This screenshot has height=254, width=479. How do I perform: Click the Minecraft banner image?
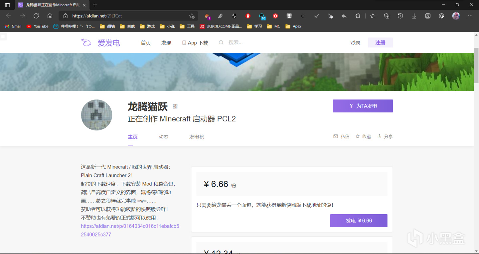237,72
